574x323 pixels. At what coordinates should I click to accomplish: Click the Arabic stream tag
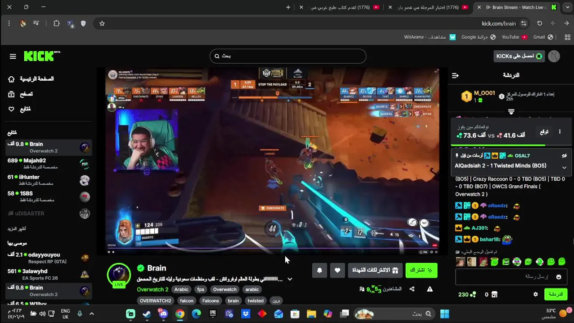(181, 289)
